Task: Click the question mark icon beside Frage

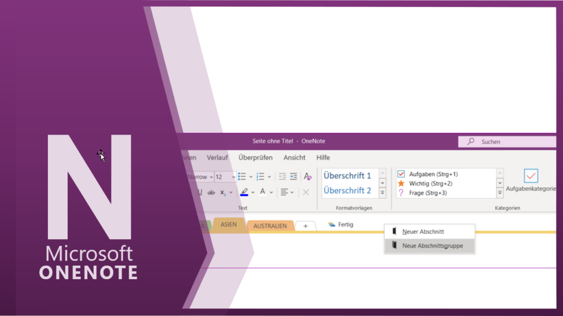Action: [401, 193]
